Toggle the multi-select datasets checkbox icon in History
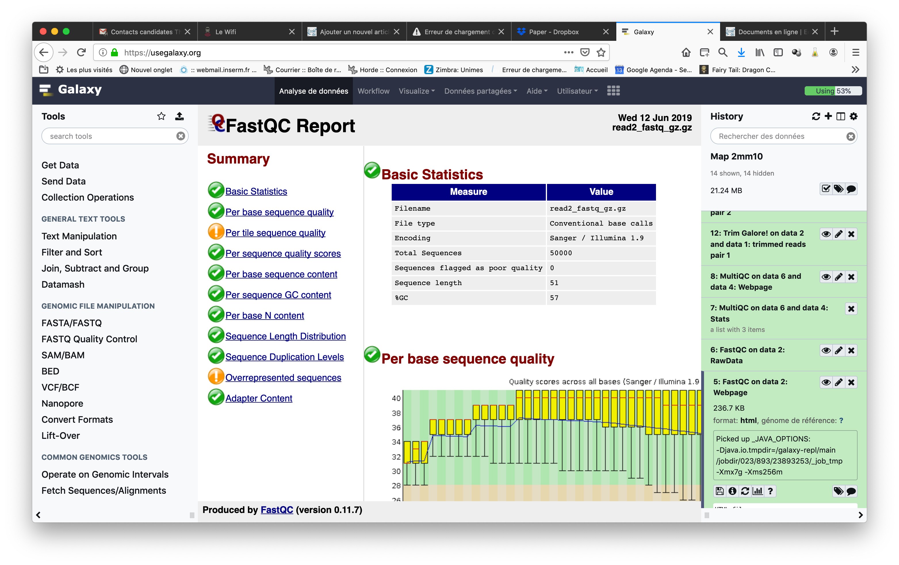The width and height of the screenshot is (899, 565). (826, 189)
